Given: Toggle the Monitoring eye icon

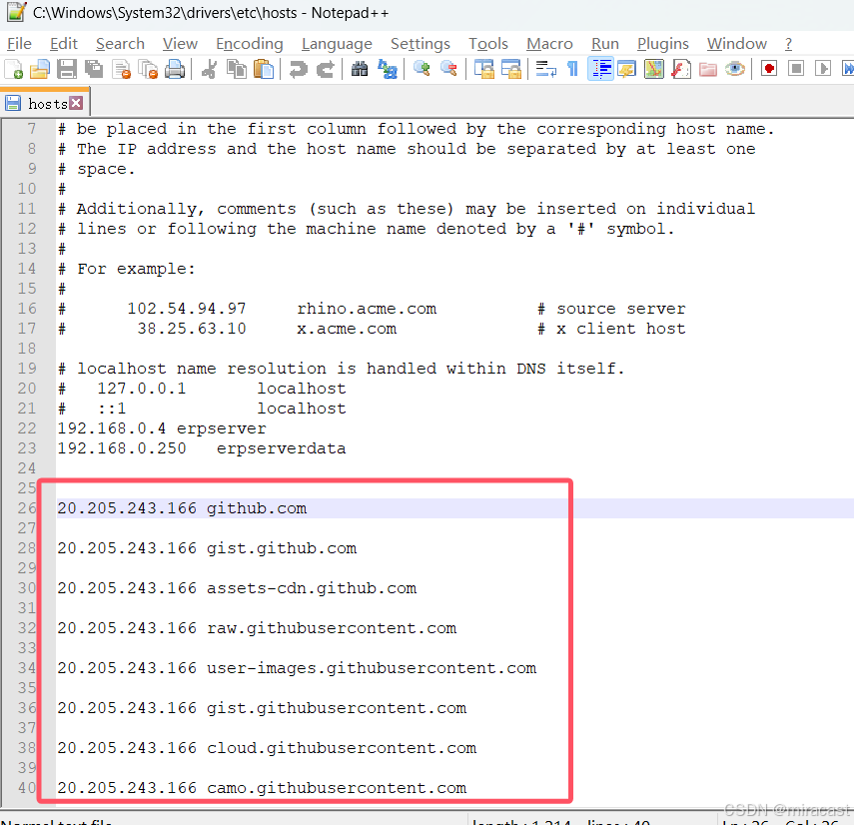Looking at the screenshot, I should tap(735, 69).
